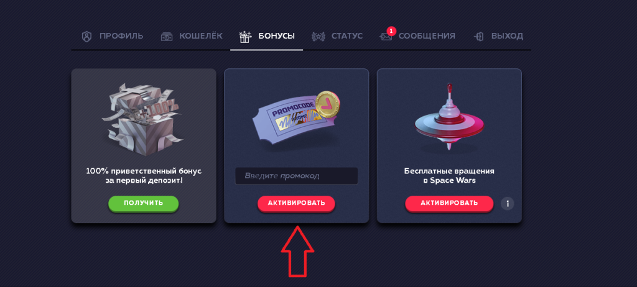637x287 pixels.
Task: Click the green Получить button
Action: tap(144, 203)
